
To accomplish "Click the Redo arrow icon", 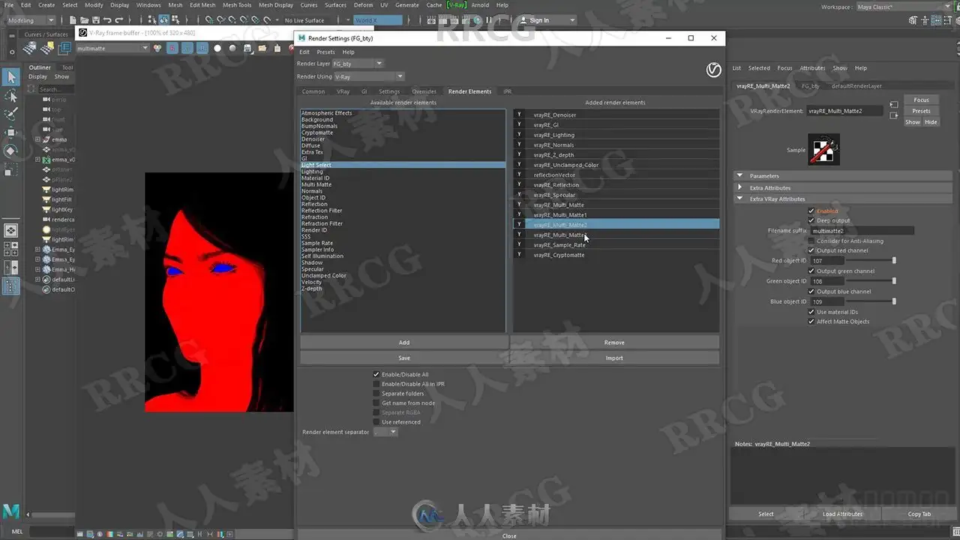I will [x=119, y=20].
